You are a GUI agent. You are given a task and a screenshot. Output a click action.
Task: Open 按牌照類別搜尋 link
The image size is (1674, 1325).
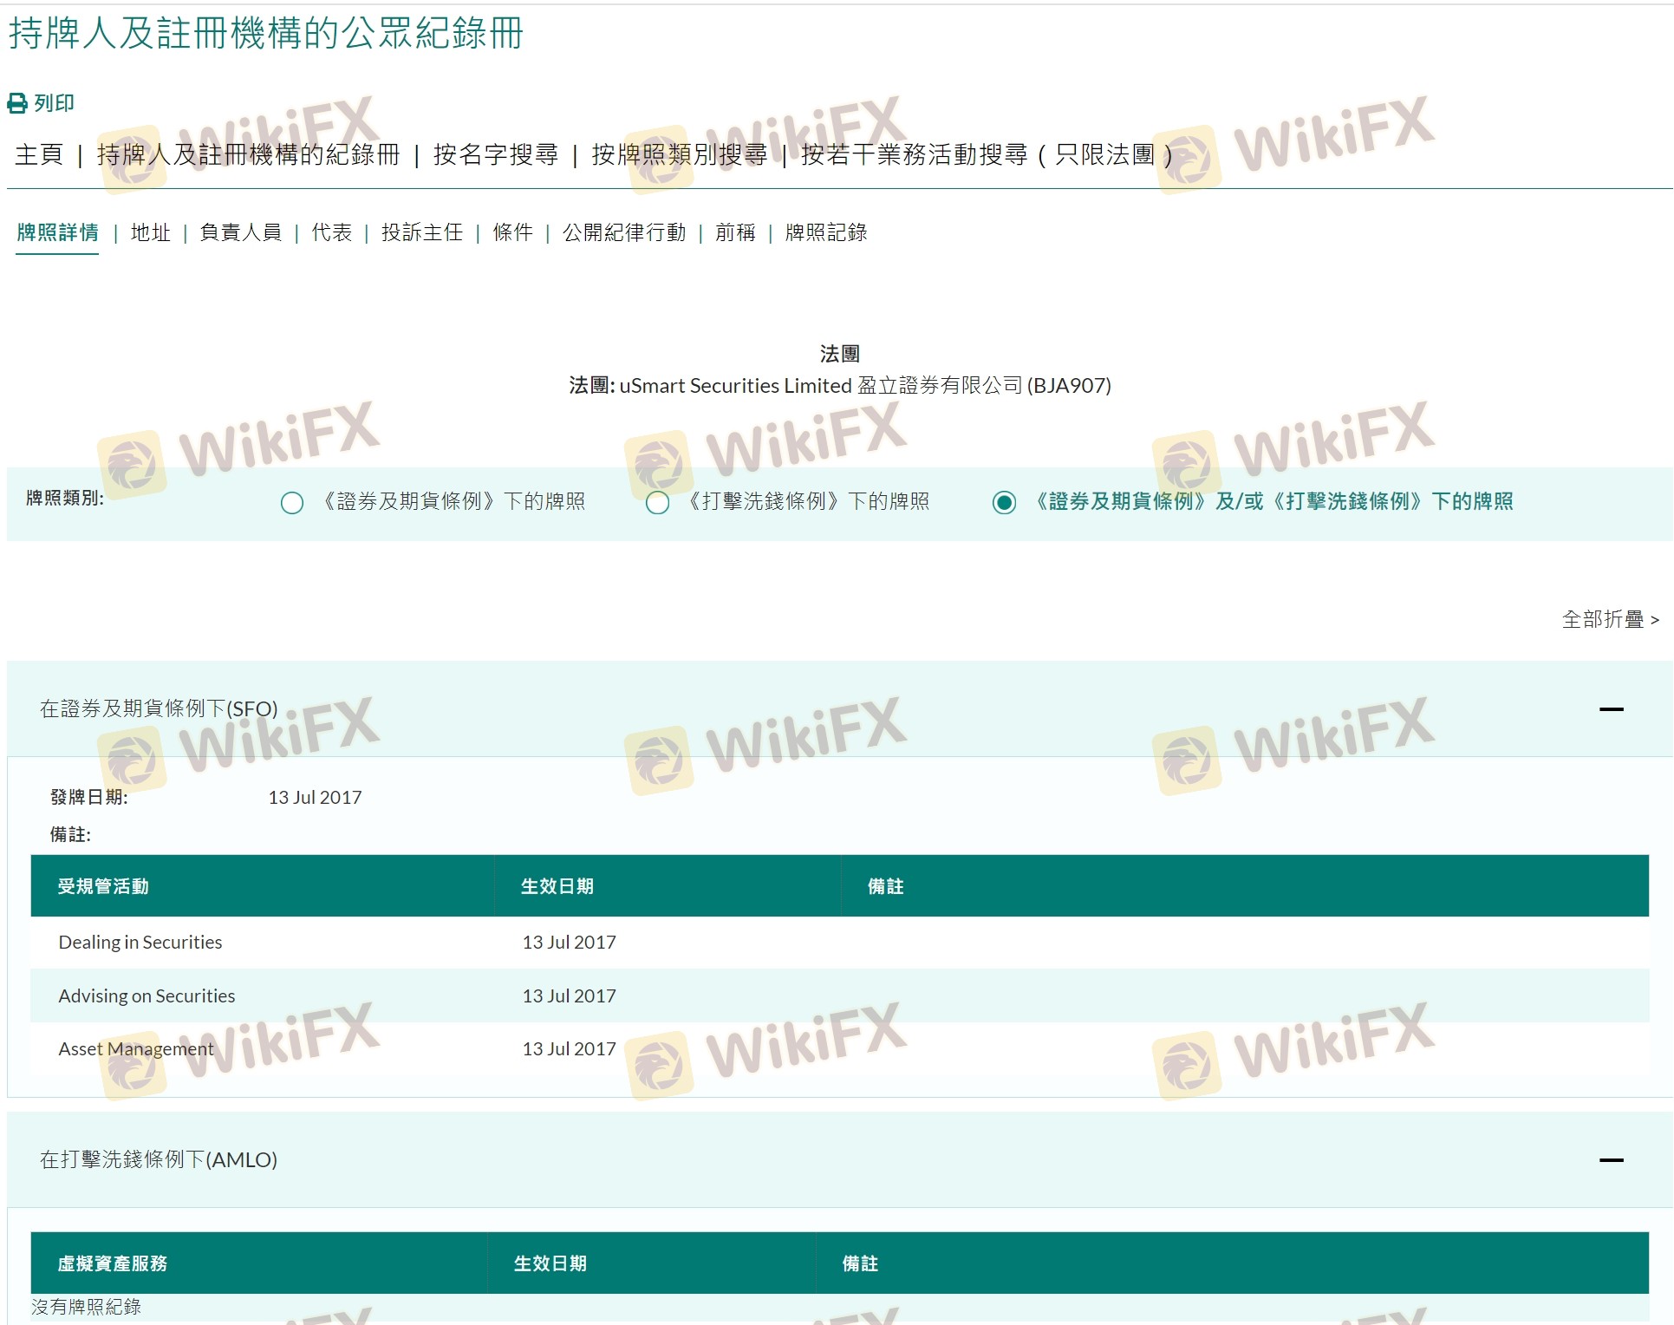pyautogui.click(x=680, y=155)
